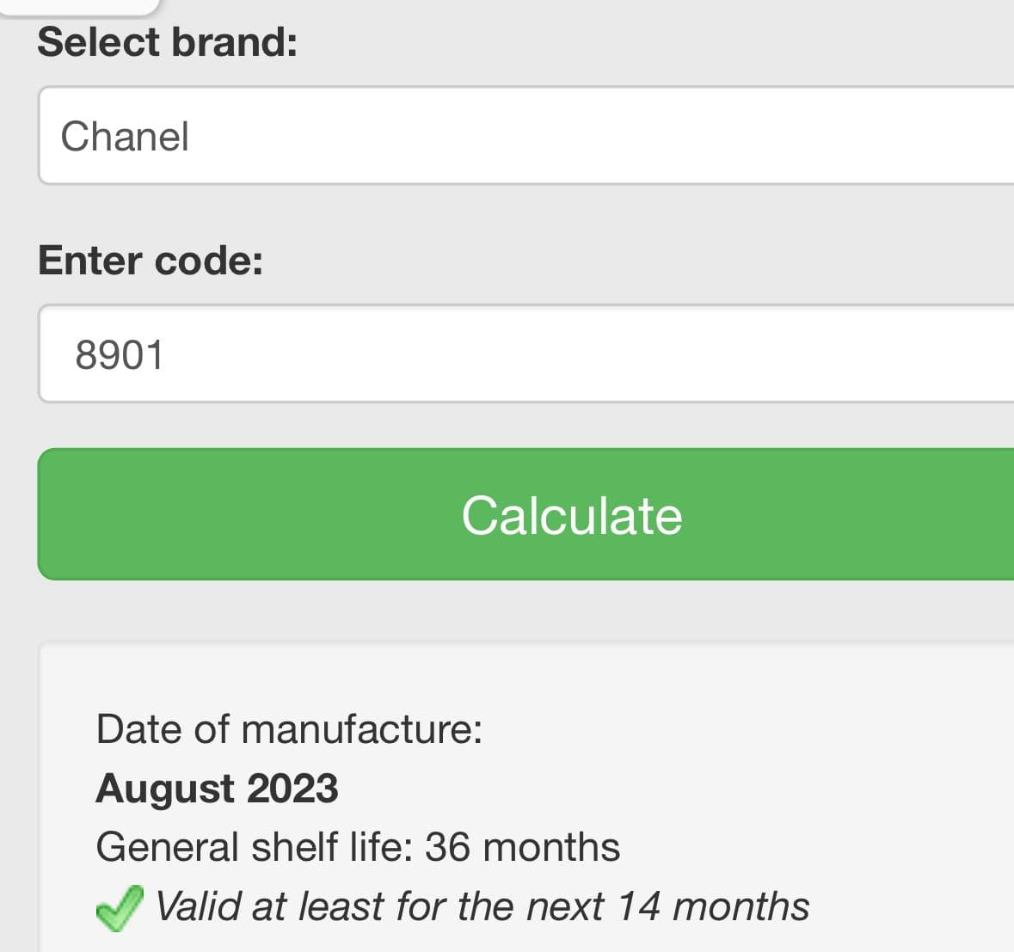Click the white tab corner at top-left

[x=77, y=5]
